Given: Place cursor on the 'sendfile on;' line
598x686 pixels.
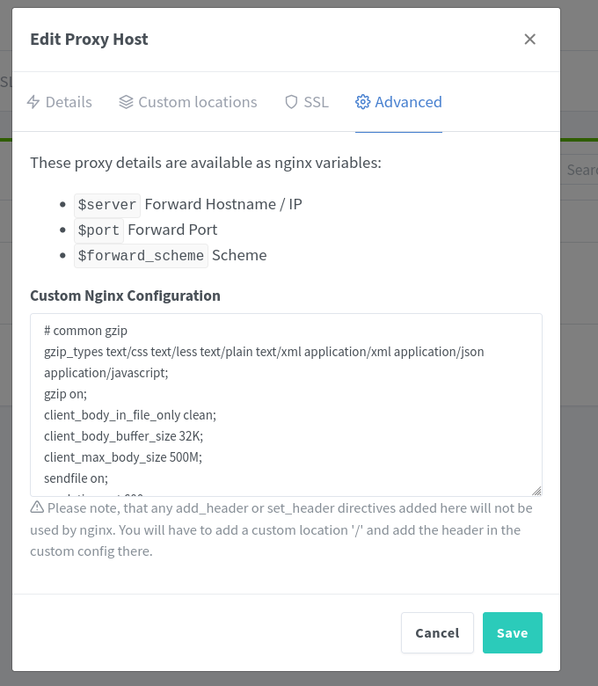Looking at the screenshot, I should coord(76,478).
